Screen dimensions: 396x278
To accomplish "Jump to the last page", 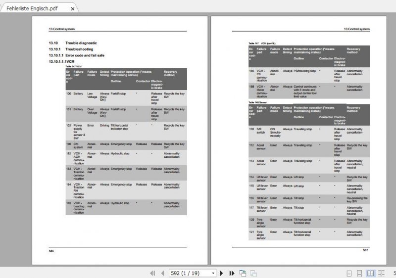I will 232,273.
